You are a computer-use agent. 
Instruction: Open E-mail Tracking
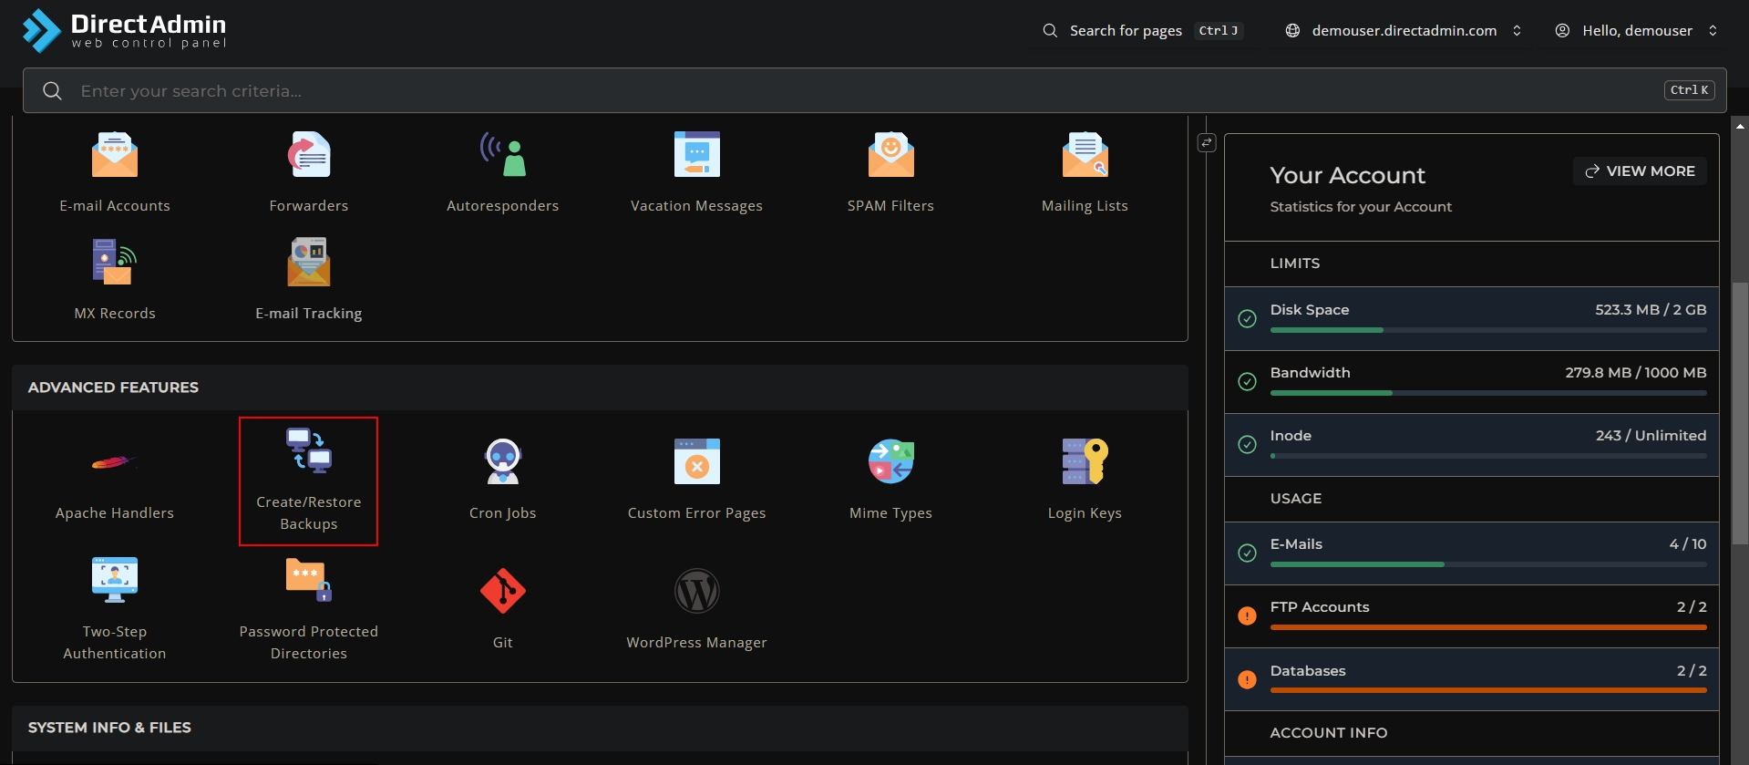coord(308,263)
